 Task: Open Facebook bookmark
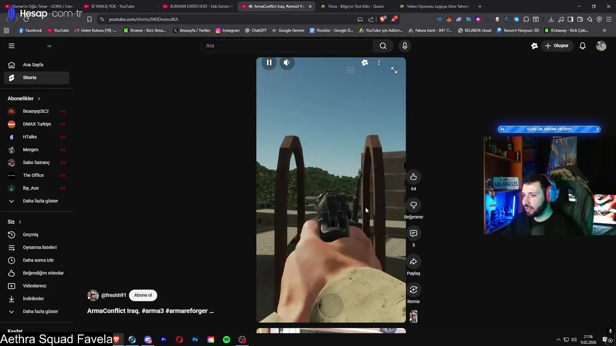[x=30, y=30]
